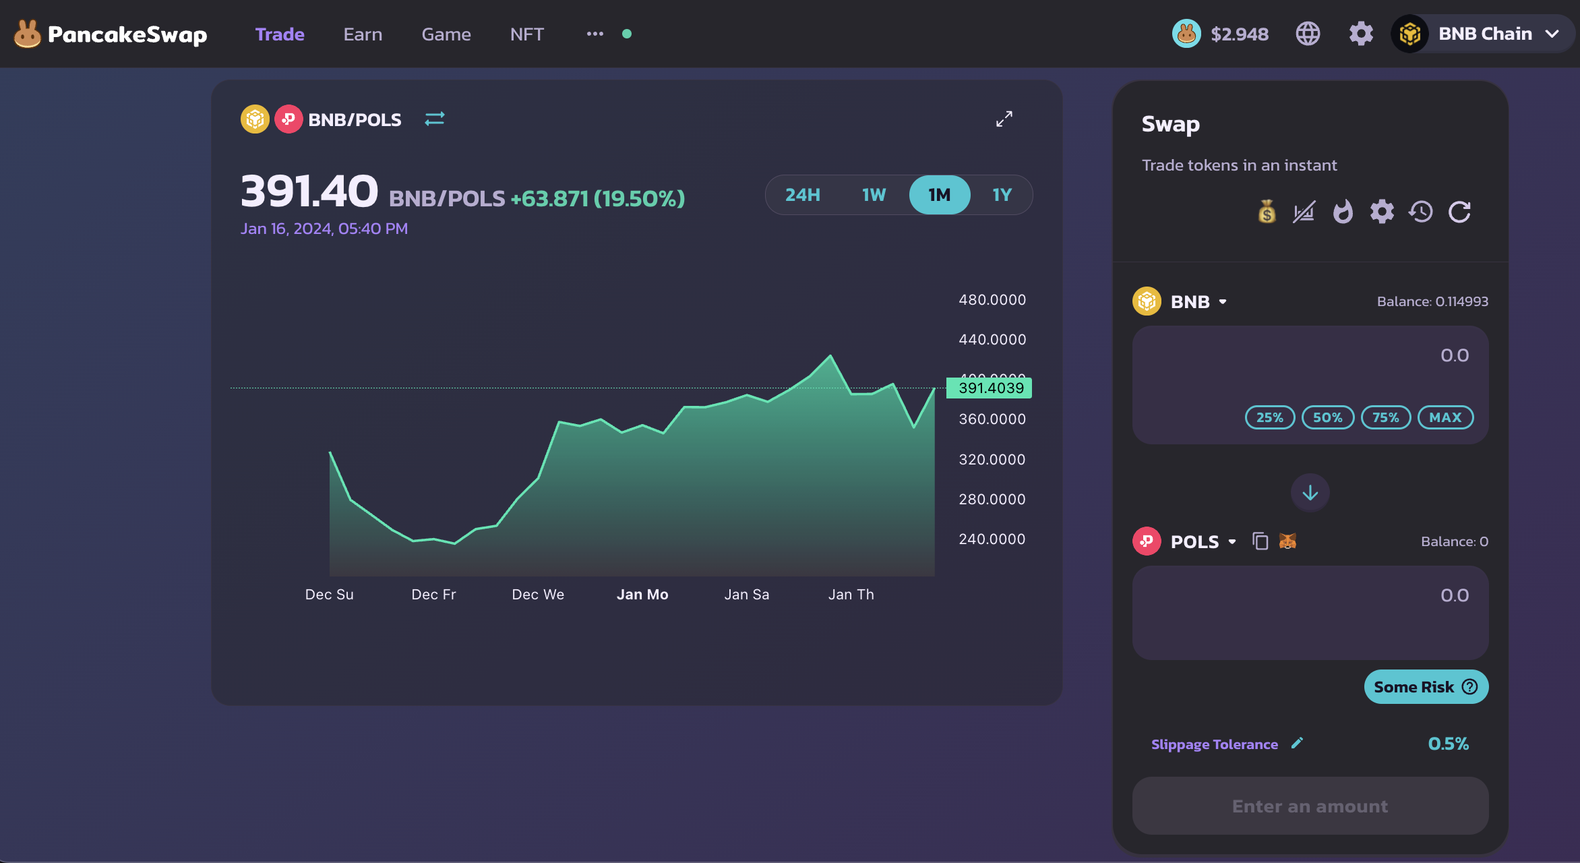Image resolution: width=1580 pixels, height=863 pixels.
Task: Open the POLS token selector dropdown
Action: click(x=1203, y=542)
